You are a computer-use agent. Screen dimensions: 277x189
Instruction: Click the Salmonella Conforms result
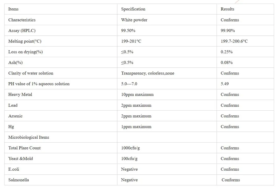(231, 180)
